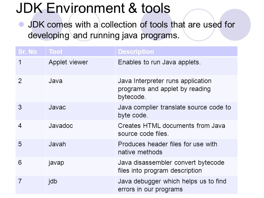This screenshot has width=264, height=198.
Task: Click 'Creates HTML documents from Java' description
Action: pyautogui.click(x=177, y=130)
